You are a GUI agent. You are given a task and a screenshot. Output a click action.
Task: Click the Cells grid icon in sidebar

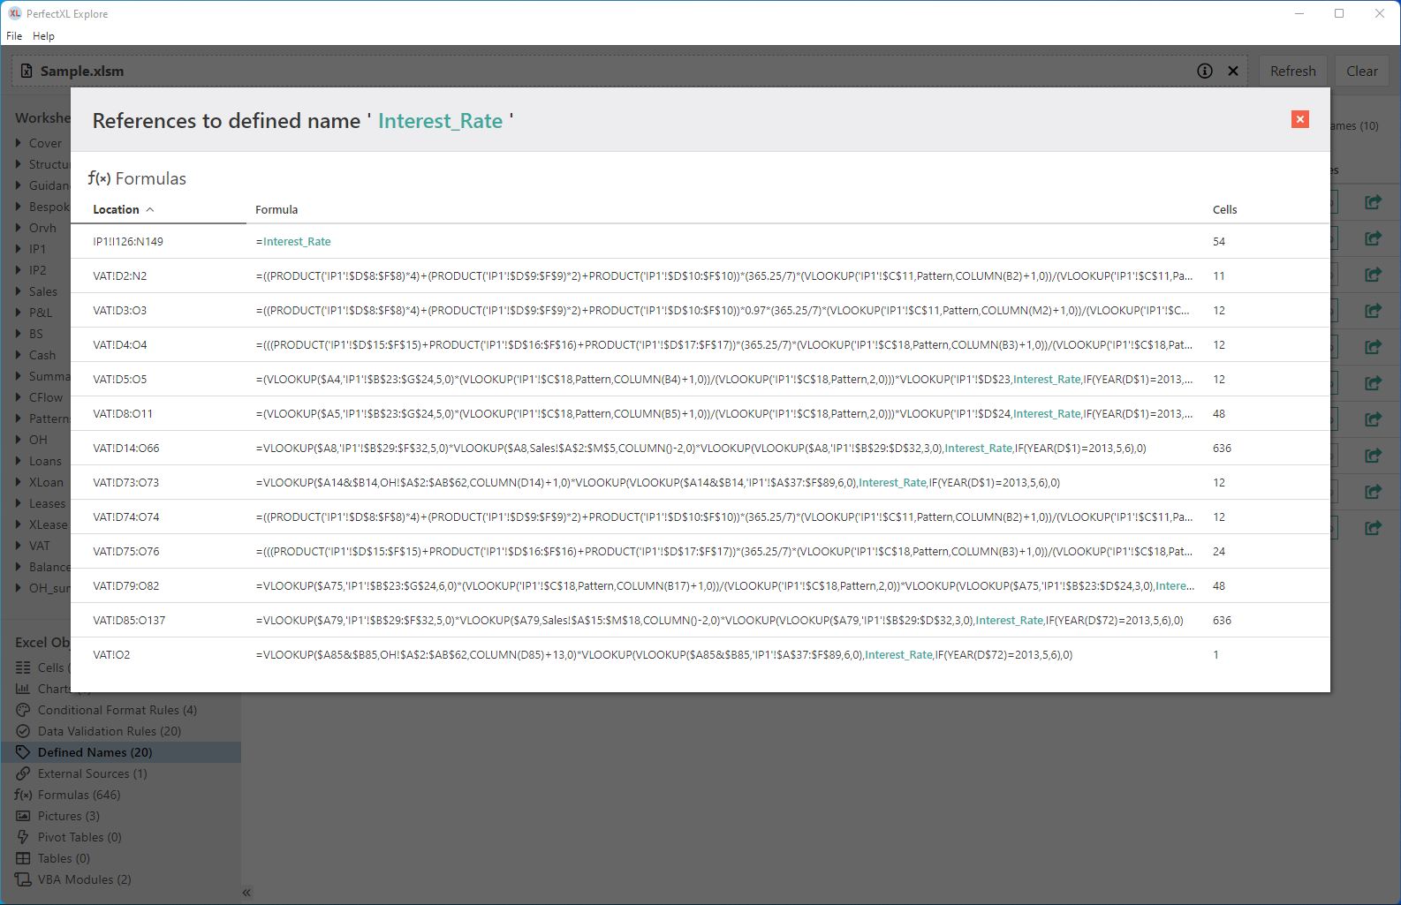tap(23, 667)
